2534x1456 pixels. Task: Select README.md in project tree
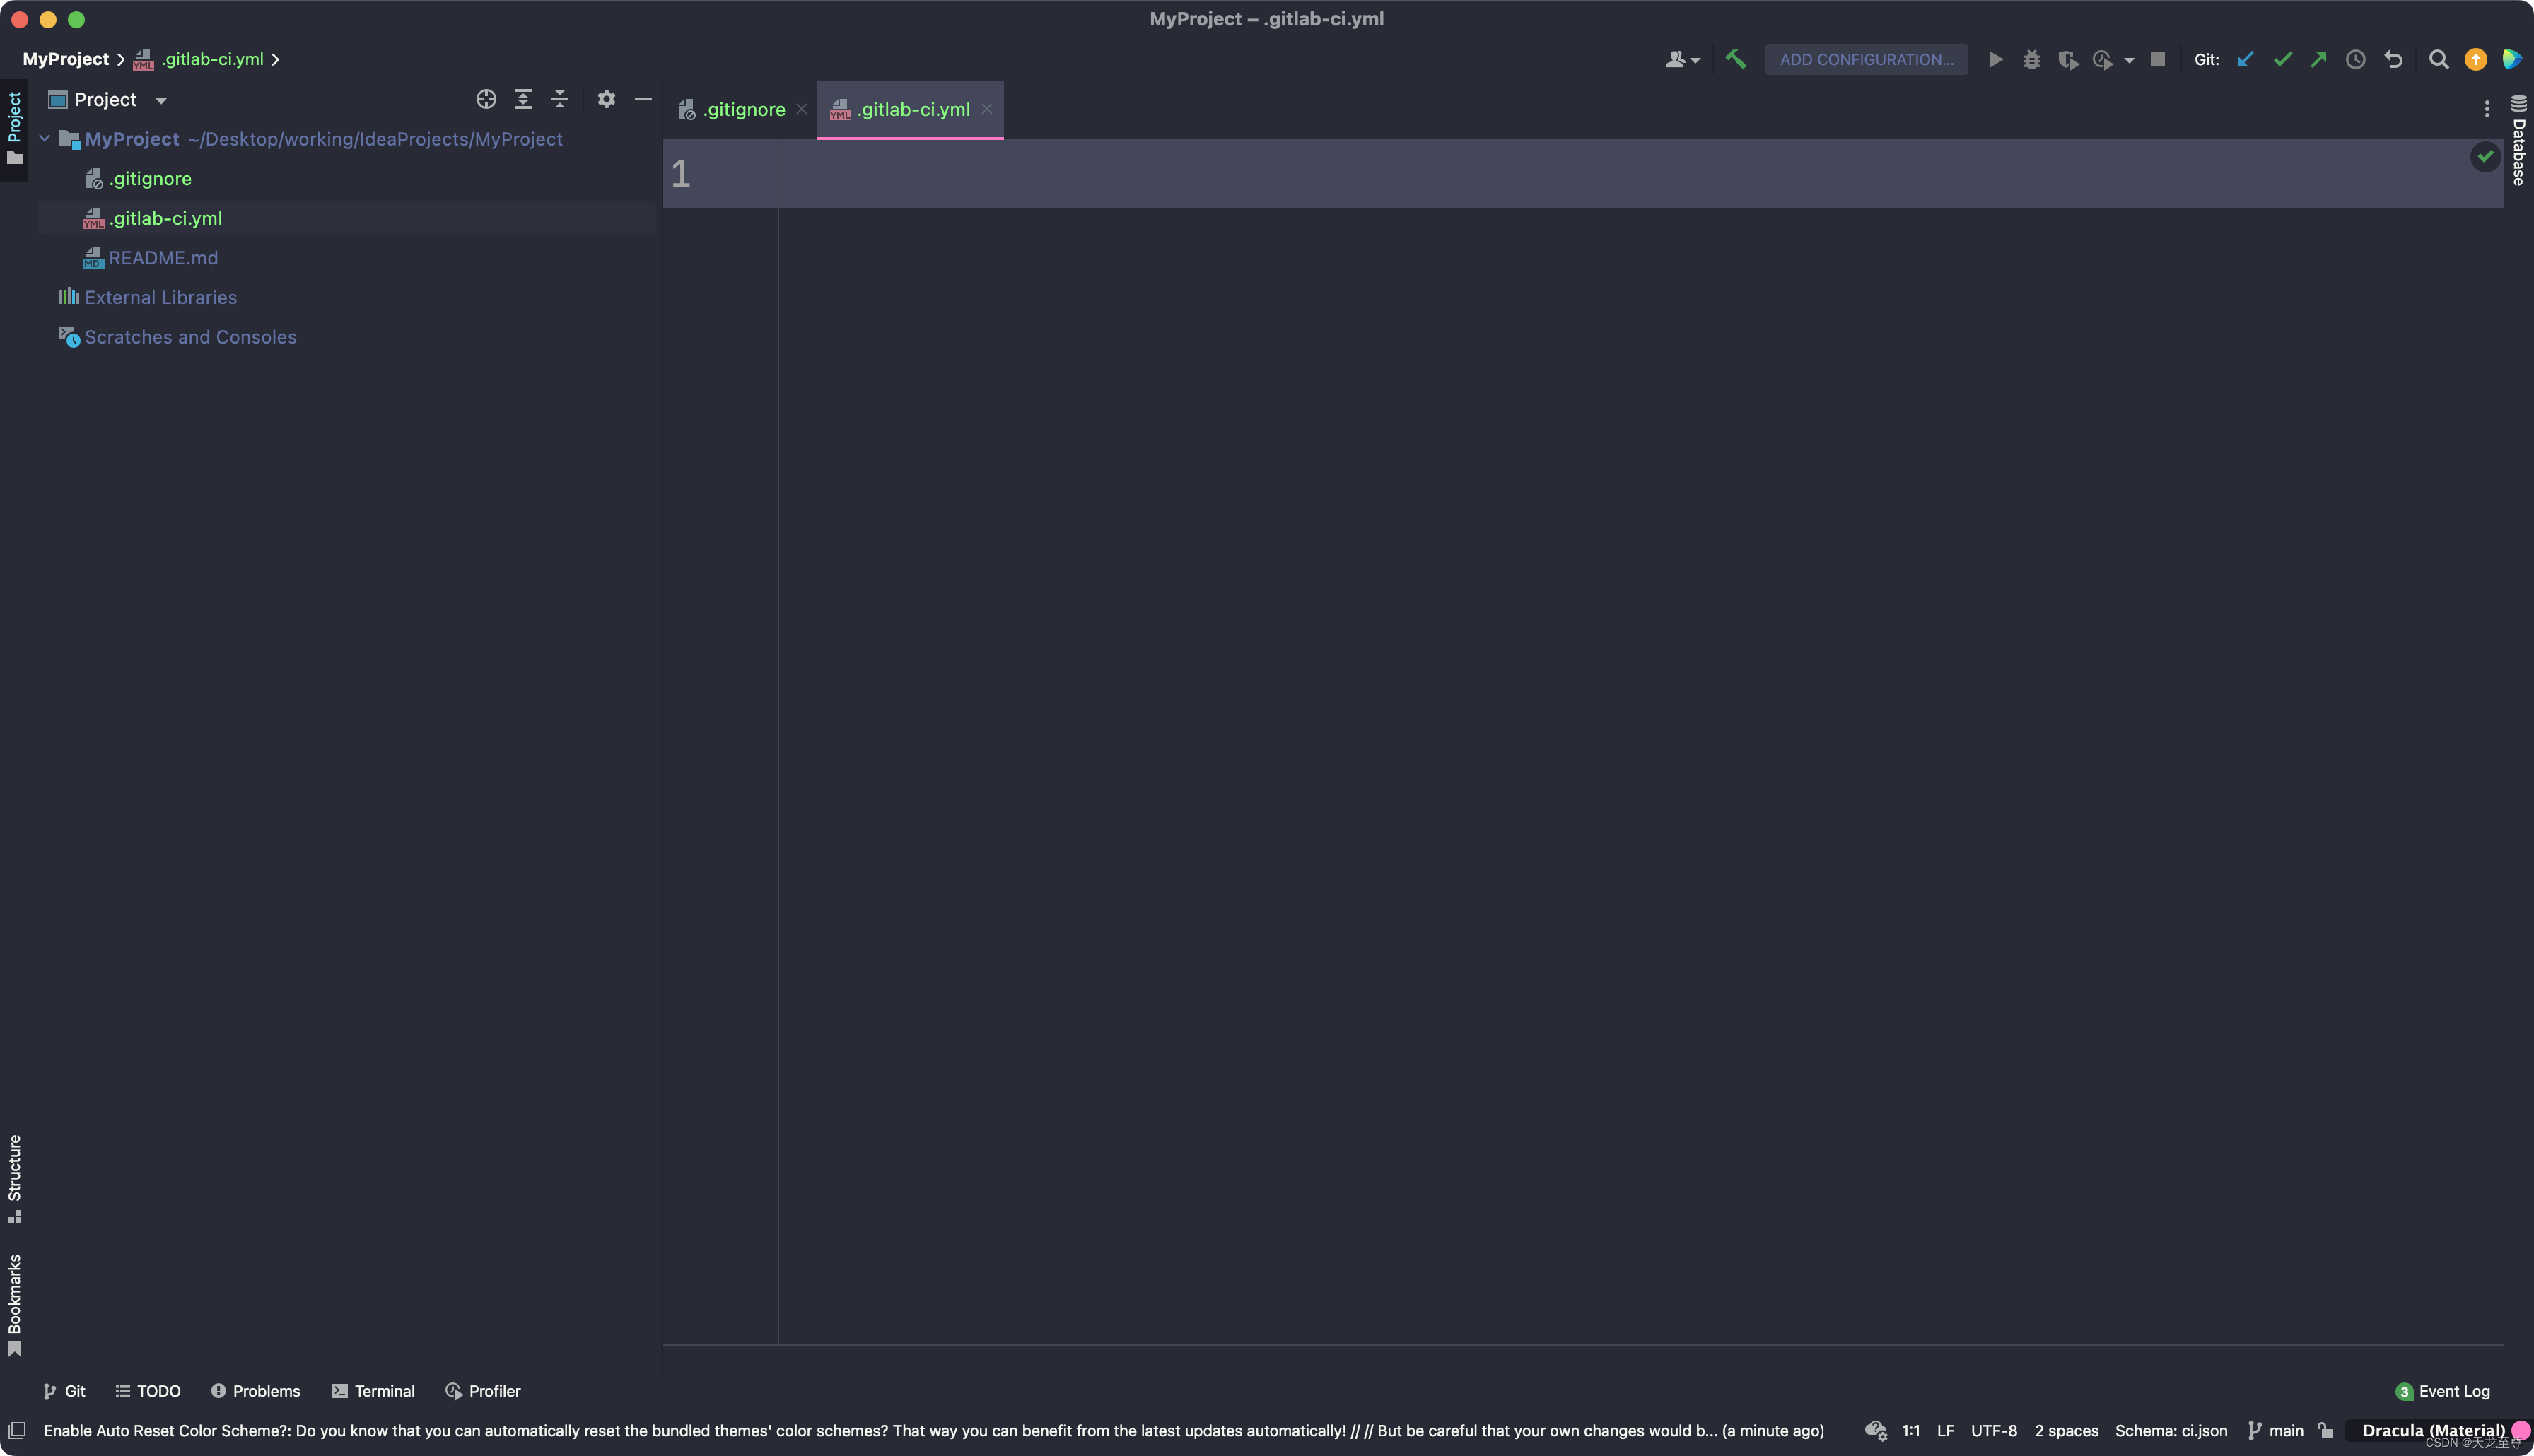163,258
